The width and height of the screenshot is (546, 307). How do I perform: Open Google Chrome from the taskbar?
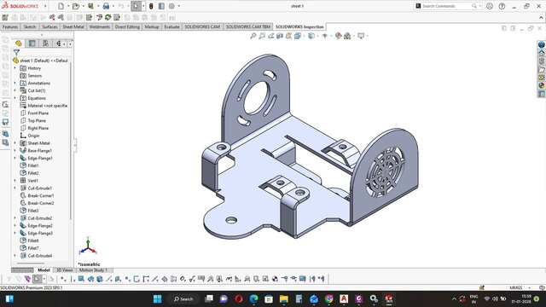(328, 299)
